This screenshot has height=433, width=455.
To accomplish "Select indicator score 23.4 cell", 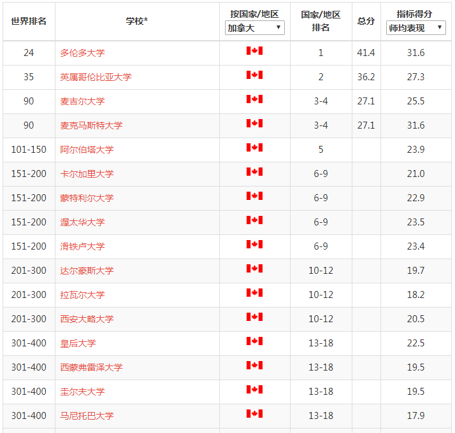I will pyautogui.click(x=416, y=247).
